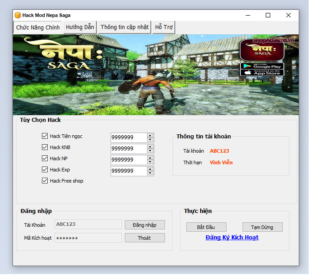Toggle the Hack Exp checkbox
This screenshot has width=309, height=275.
[45, 170]
